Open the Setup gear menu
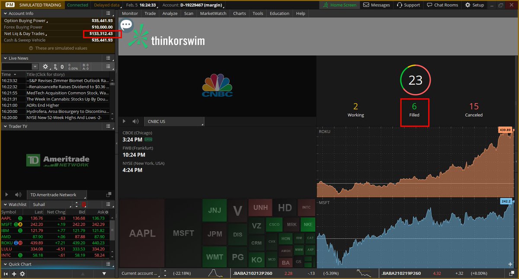519x279 pixels. (x=474, y=5)
